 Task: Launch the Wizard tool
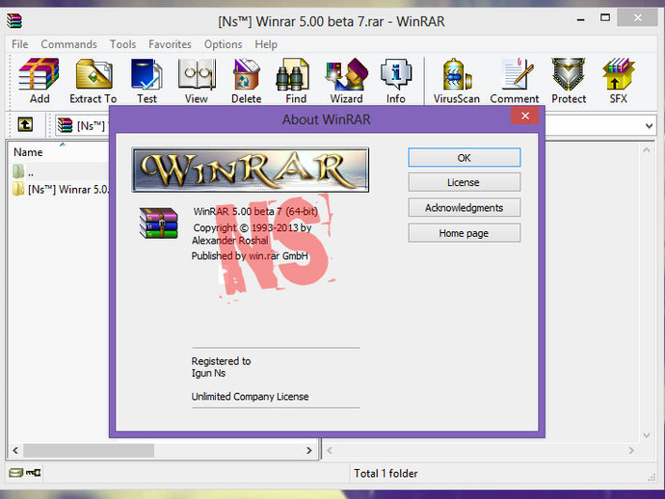(x=347, y=81)
